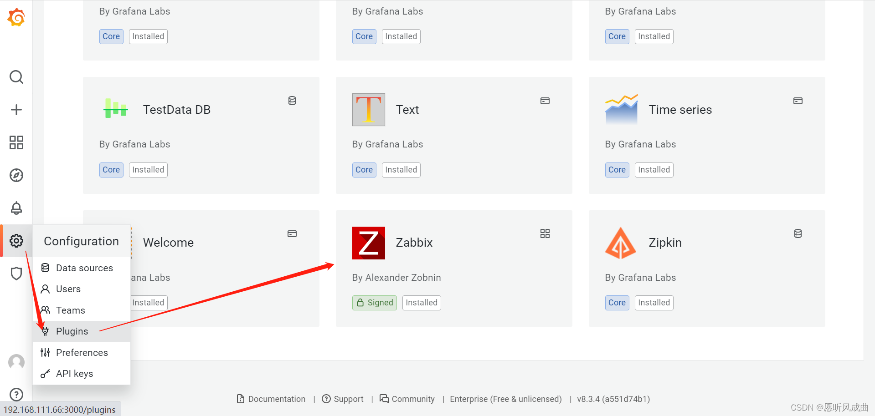Viewport: 875px width, 416px height.
Task: Select Preferences in Configuration menu
Action: pyautogui.click(x=82, y=353)
